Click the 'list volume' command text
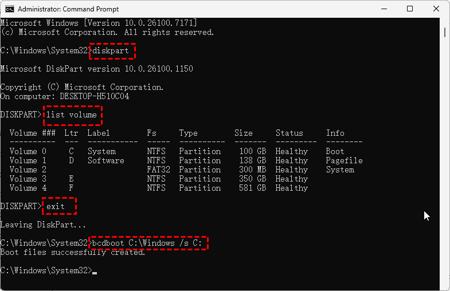This screenshot has height=291, width=450. tap(72, 115)
